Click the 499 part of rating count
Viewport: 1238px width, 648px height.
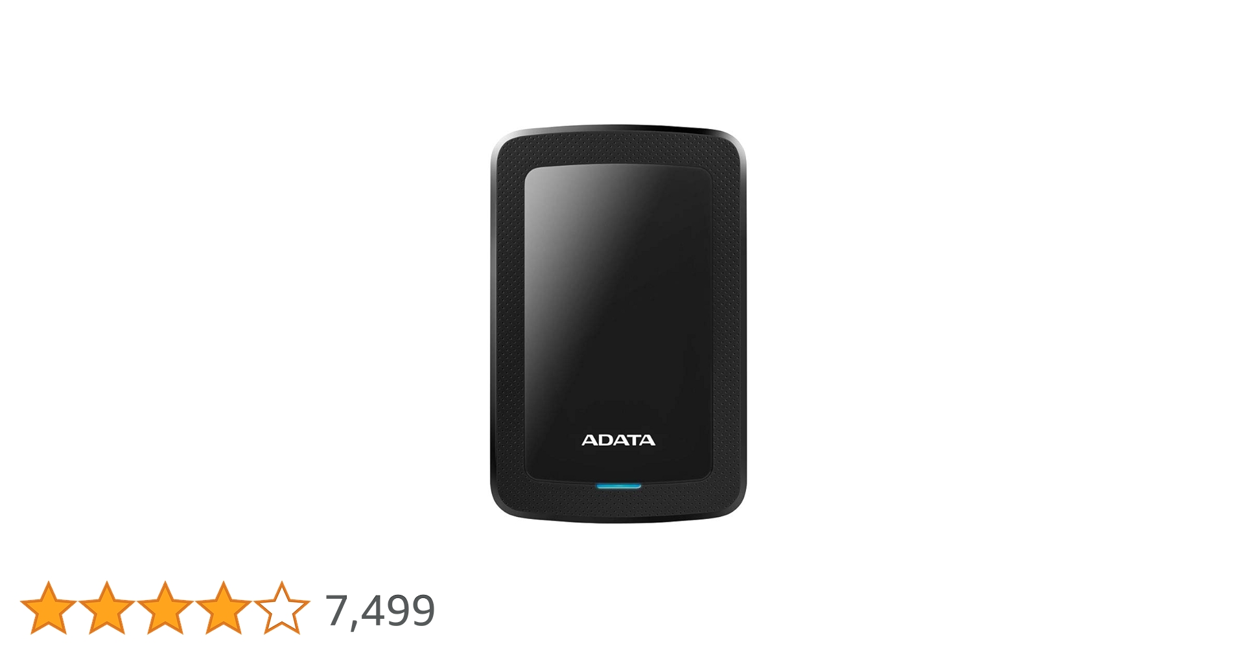[x=398, y=610]
